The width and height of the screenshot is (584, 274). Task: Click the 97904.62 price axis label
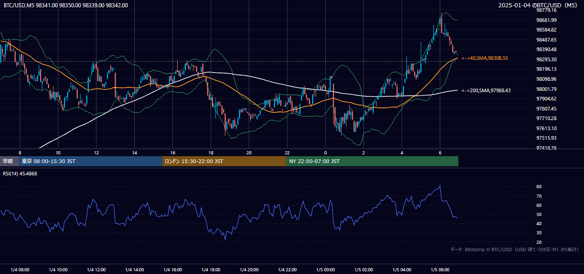547,99
